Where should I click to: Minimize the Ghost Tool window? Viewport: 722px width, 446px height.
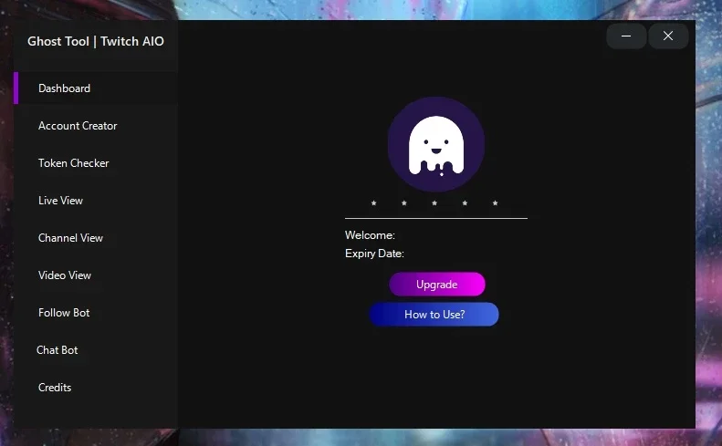[x=626, y=36]
